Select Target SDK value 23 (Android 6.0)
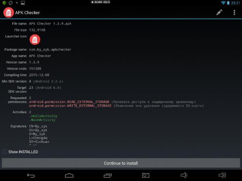The image size is (242, 181). [x=45, y=88]
